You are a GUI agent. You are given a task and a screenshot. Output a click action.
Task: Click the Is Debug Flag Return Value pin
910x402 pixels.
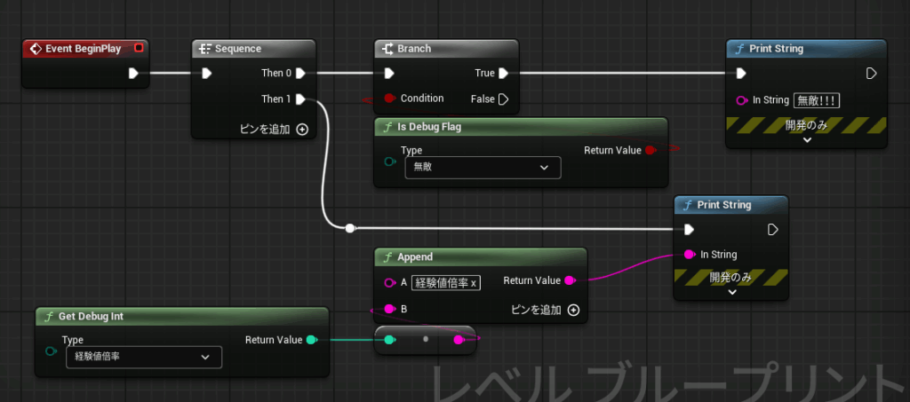coord(650,151)
